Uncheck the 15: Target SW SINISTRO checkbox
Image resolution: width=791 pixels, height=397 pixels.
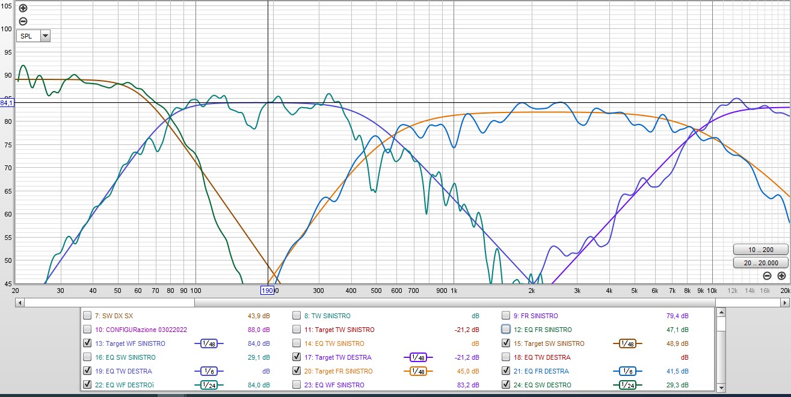pyautogui.click(x=506, y=343)
